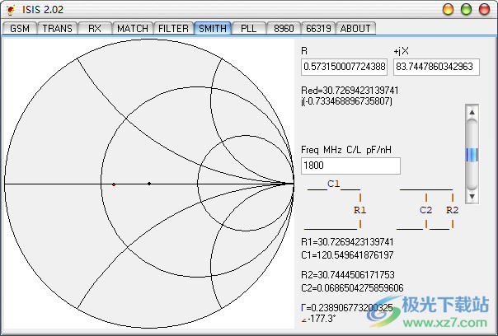Screen dimensions: 498x336
Task: Click the R resistance input field
Action: tap(344, 66)
